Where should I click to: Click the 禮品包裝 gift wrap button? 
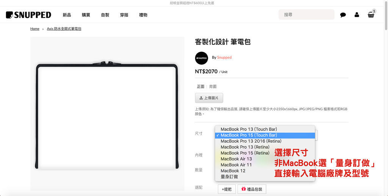252,189
